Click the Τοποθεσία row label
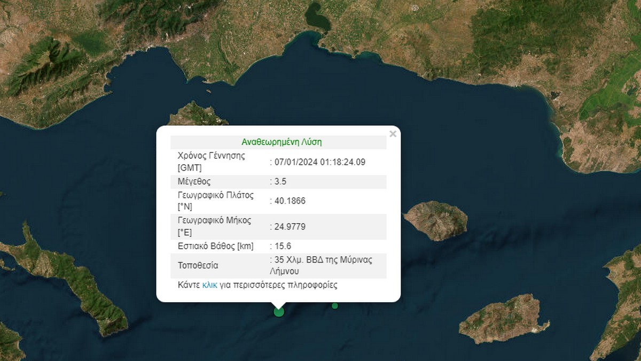 click(x=198, y=265)
